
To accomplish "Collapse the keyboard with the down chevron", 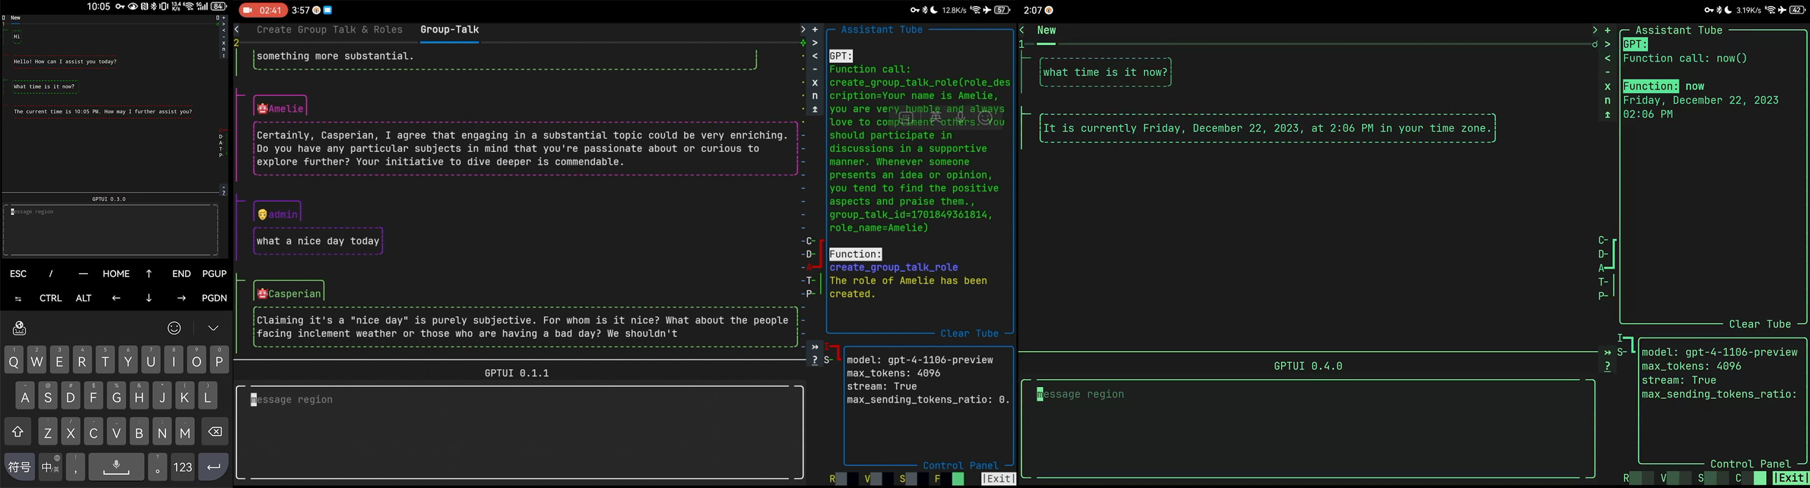I will tap(213, 328).
